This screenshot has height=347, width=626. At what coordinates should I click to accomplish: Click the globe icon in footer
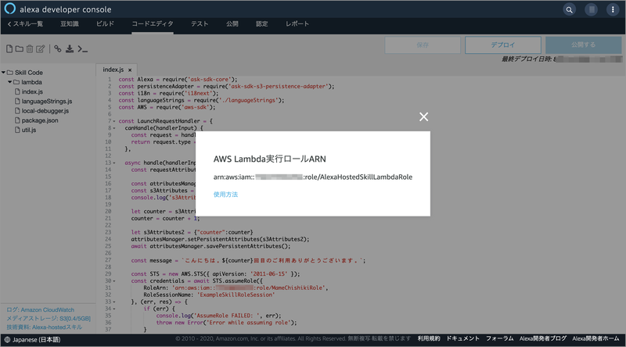(x=7, y=340)
